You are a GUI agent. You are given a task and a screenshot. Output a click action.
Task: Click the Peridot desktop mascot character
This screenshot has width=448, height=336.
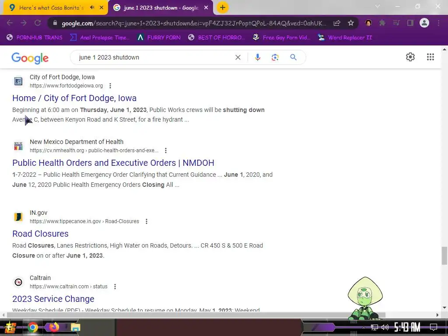click(x=365, y=298)
